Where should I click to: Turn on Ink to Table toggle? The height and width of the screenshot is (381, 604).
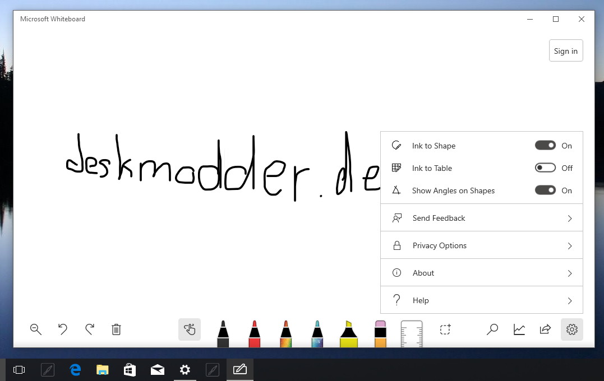tap(545, 168)
